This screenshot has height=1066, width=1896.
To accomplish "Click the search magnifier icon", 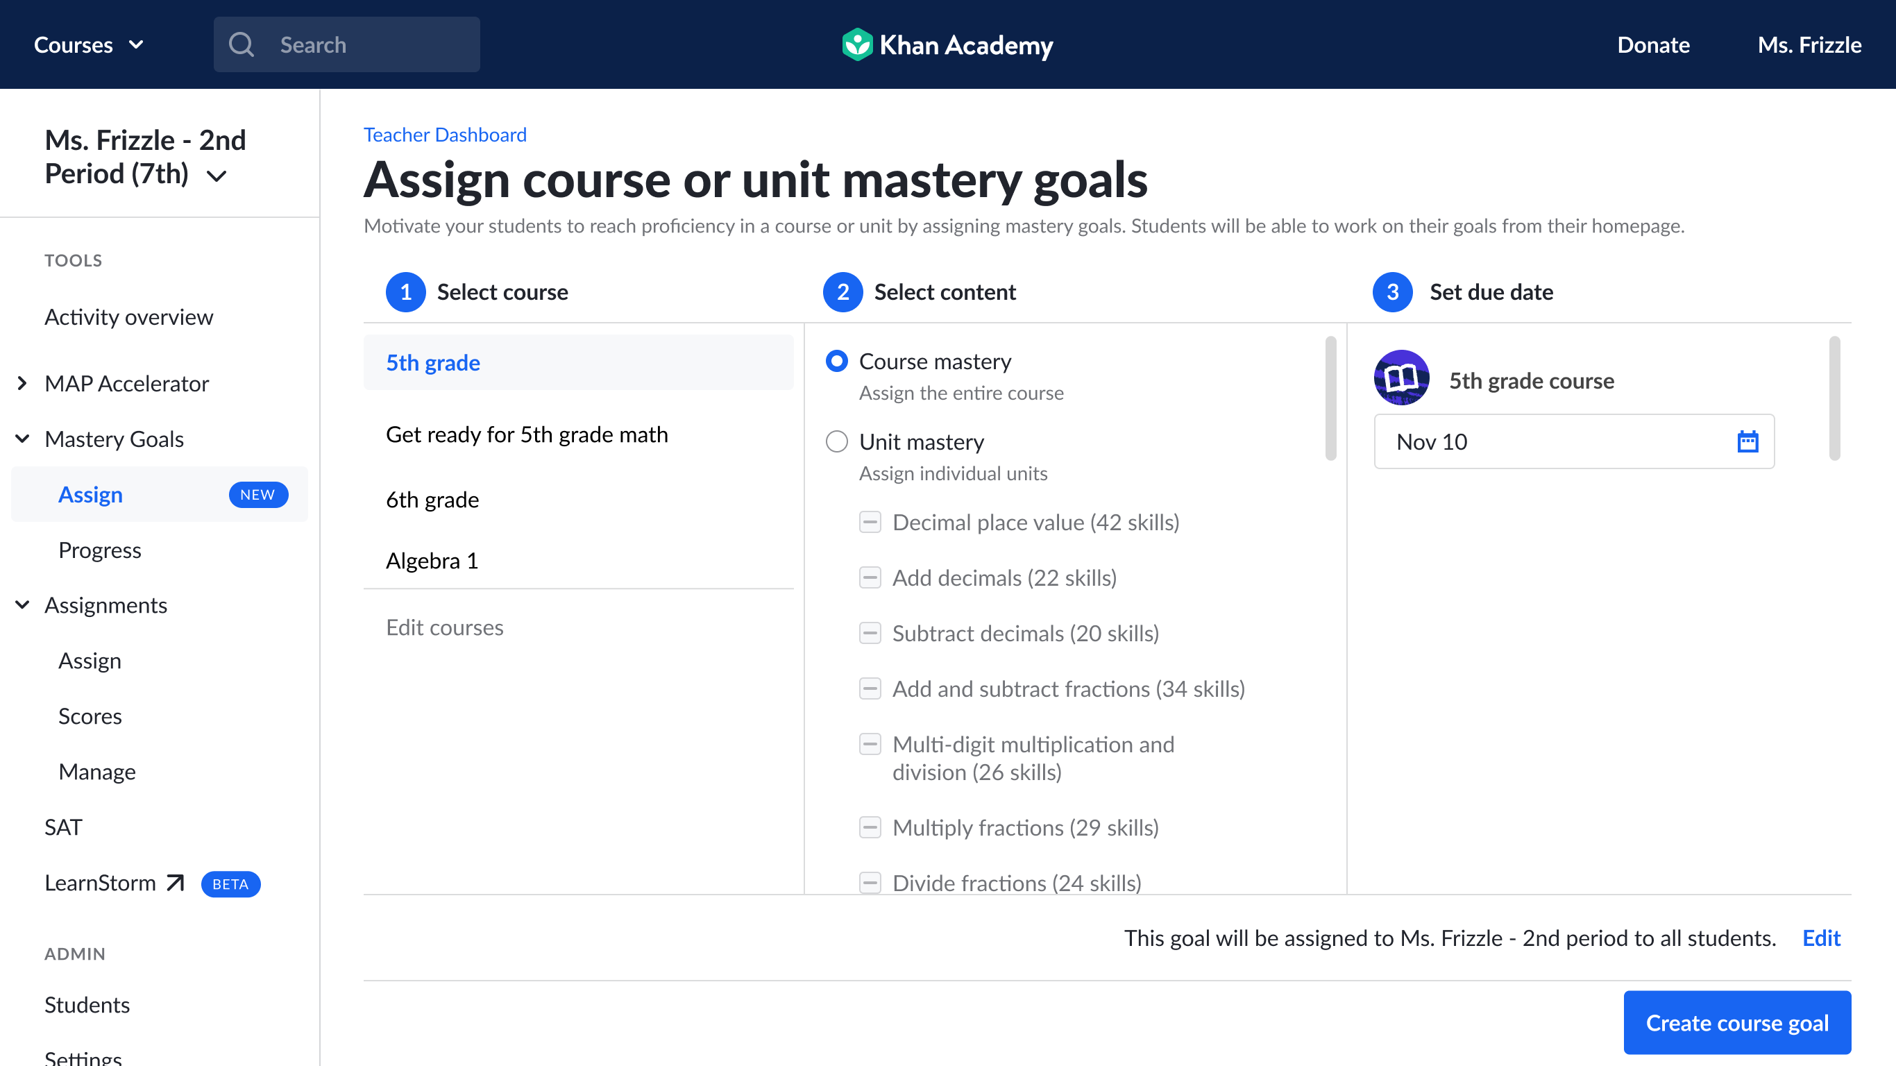I will pyautogui.click(x=242, y=45).
